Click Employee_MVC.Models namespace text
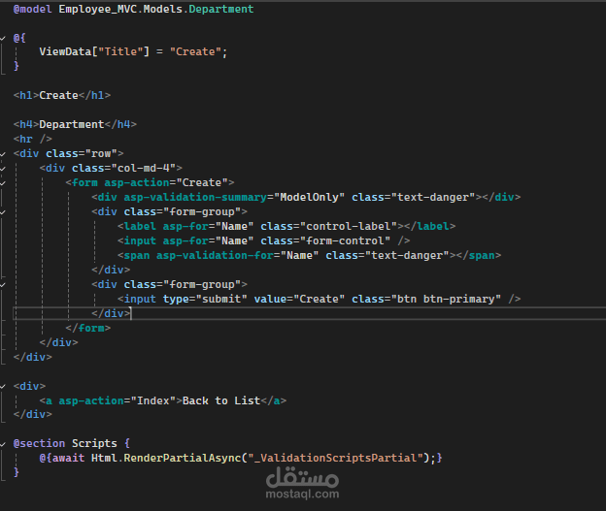 tap(120, 9)
